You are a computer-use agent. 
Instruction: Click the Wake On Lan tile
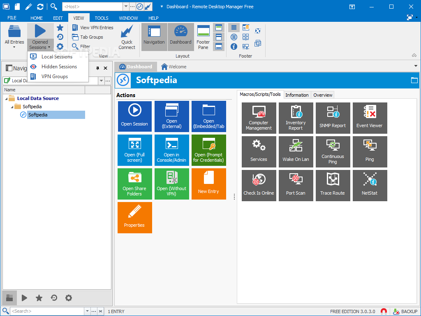click(296, 152)
